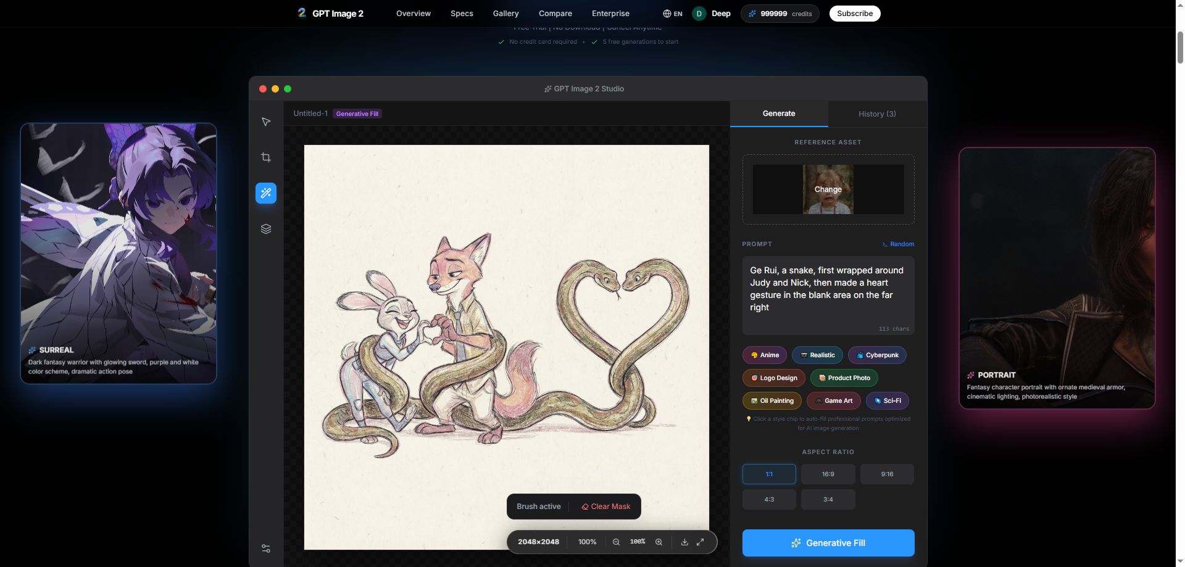
Task: Select the pointer/selection tool in the studio sidebar
Action: [266, 122]
